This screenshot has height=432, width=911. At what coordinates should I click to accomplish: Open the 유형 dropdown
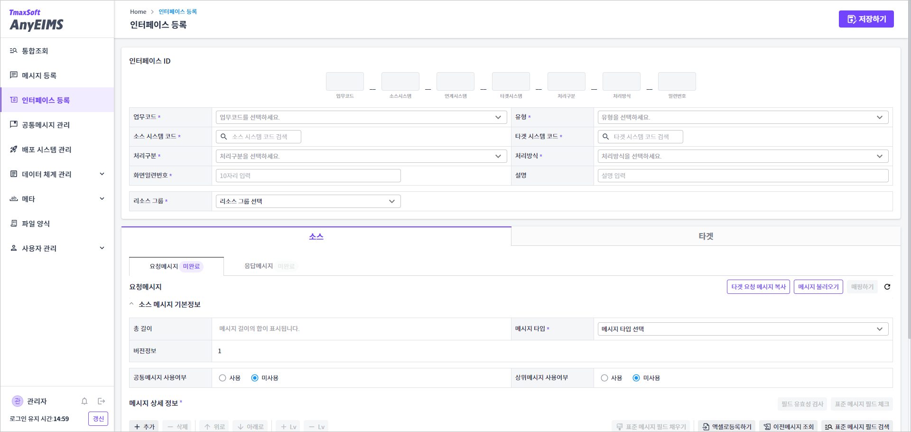pos(743,117)
